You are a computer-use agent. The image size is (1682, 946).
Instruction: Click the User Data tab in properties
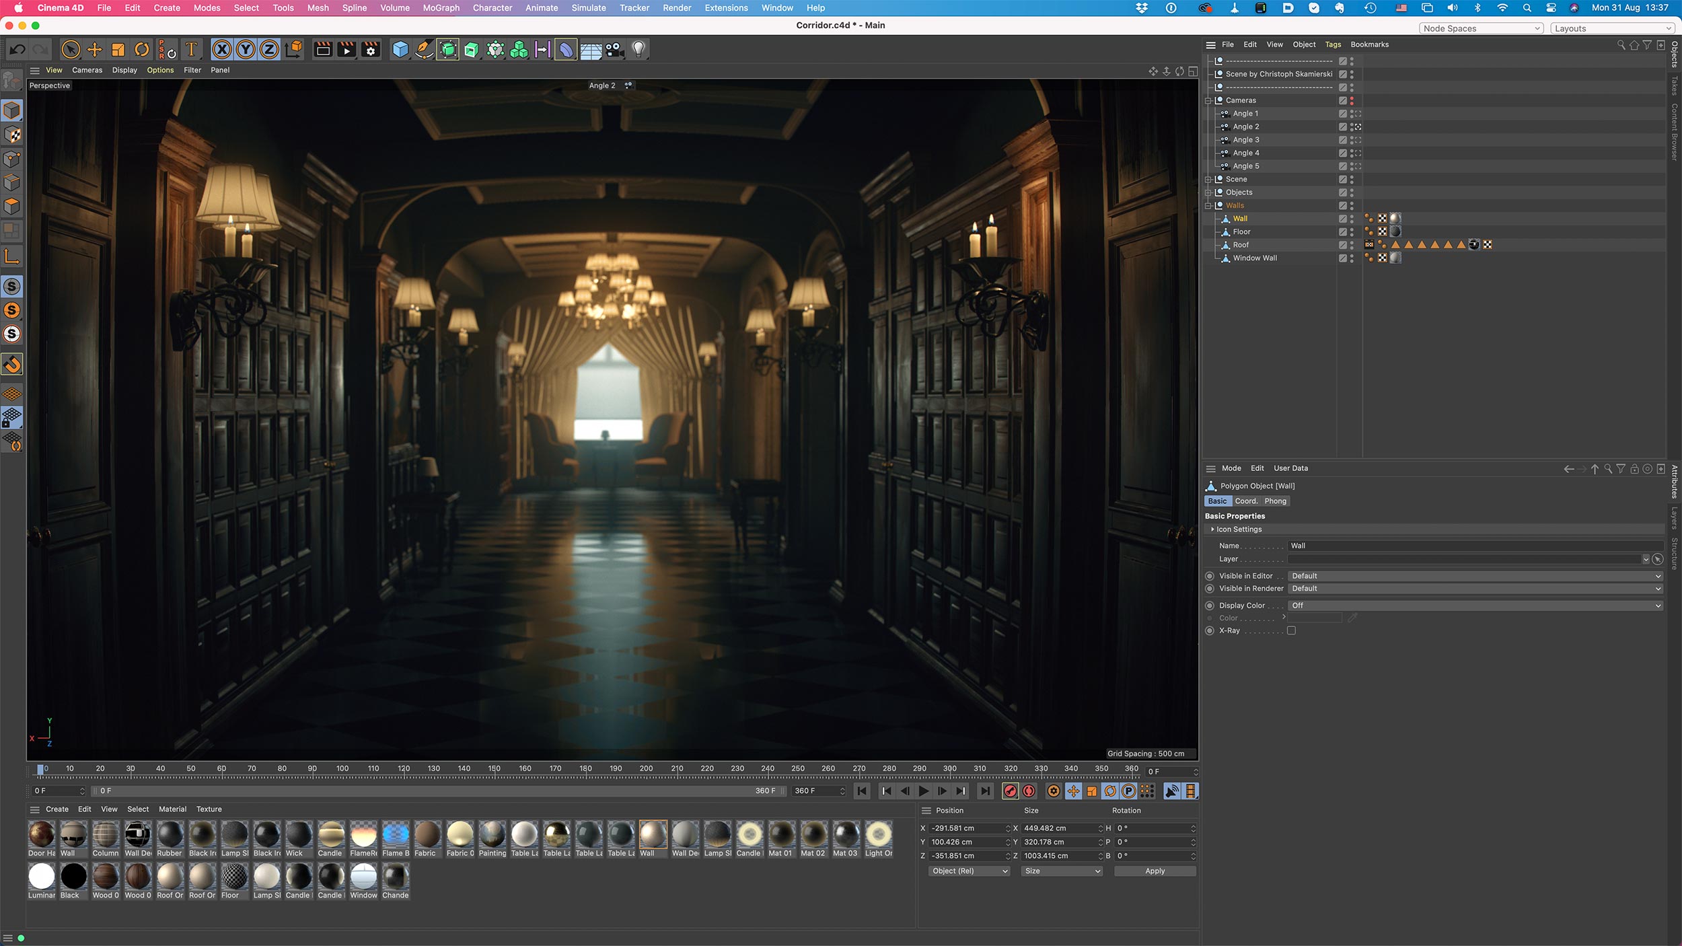(1290, 468)
